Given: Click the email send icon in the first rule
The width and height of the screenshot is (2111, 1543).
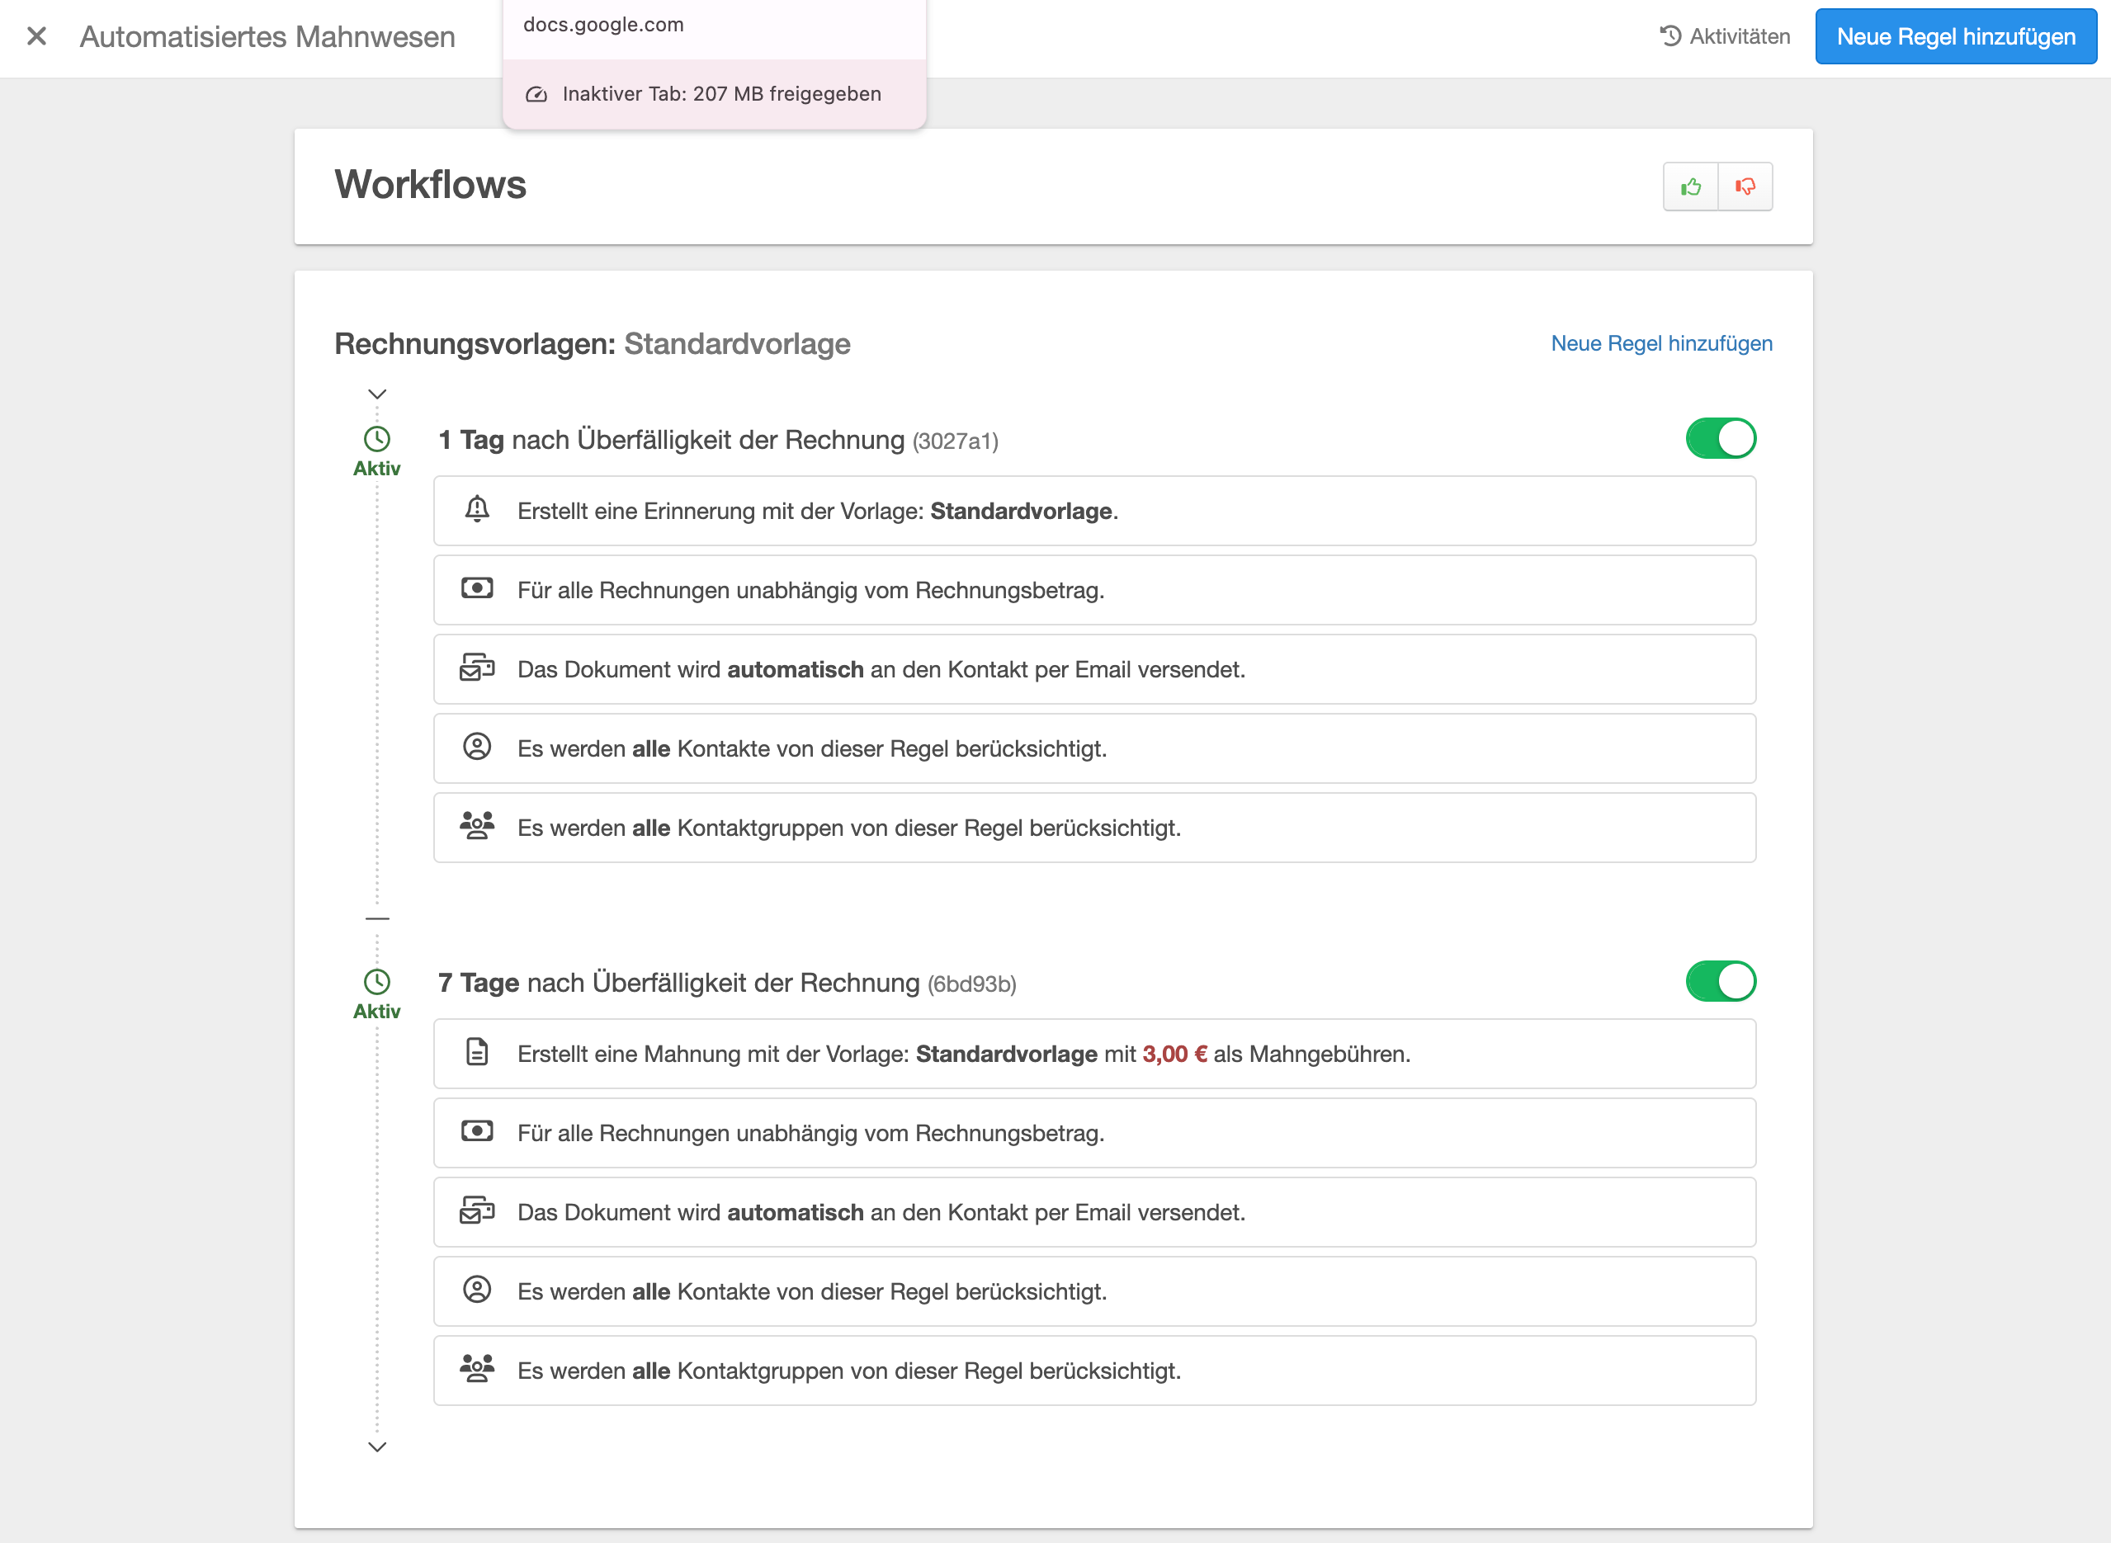Looking at the screenshot, I should point(476,668).
